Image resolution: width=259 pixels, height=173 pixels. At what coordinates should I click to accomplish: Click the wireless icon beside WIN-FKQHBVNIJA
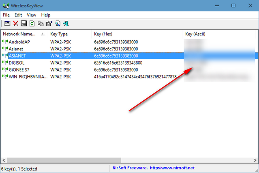point(5,76)
